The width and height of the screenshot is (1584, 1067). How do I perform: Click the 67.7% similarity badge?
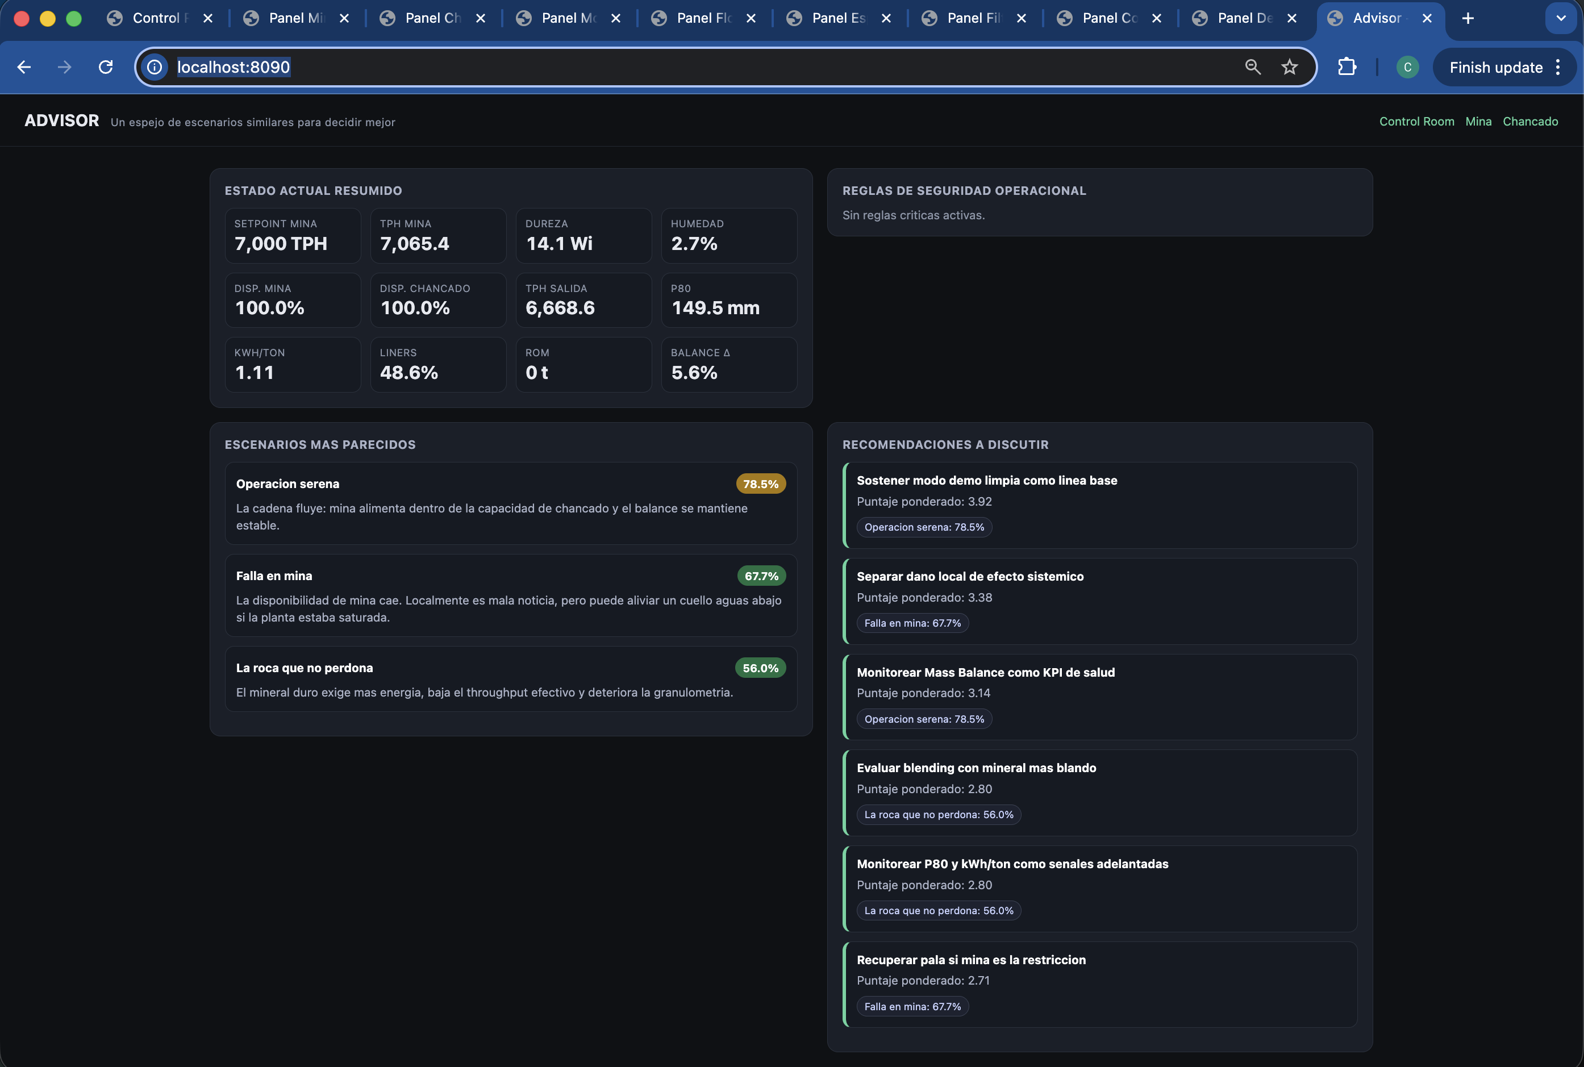pyautogui.click(x=761, y=576)
